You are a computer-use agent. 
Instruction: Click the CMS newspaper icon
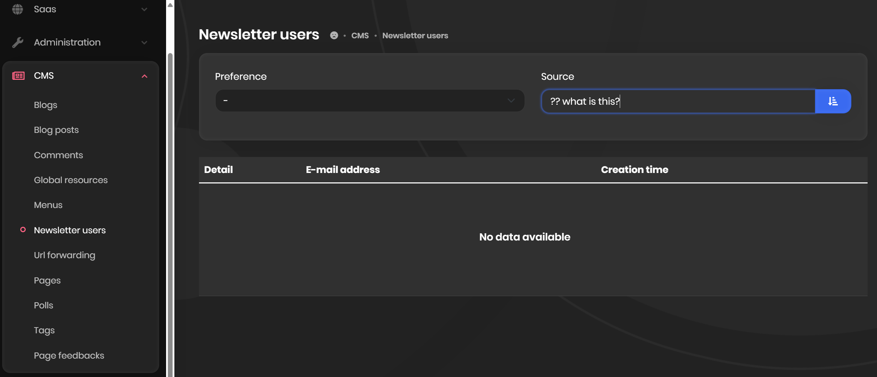point(18,76)
